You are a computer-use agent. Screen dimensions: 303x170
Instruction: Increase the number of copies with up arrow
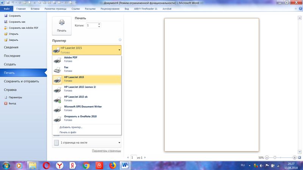pyautogui.click(x=99, y=24)
